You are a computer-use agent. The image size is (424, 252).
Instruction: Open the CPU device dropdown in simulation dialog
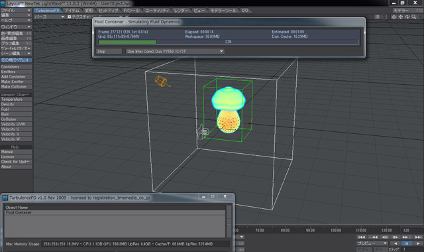coord(175,51)
